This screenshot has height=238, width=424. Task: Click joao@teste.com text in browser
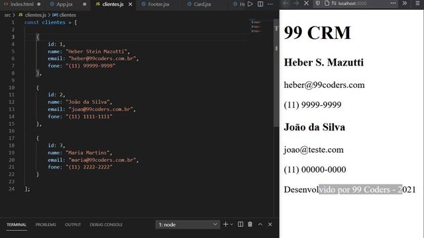point(313,150)
